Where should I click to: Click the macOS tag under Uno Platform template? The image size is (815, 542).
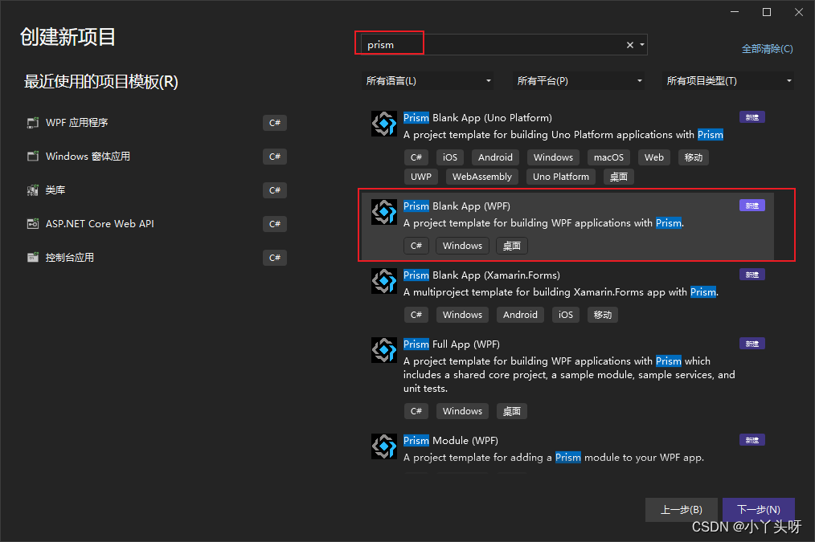coord(608,157)
